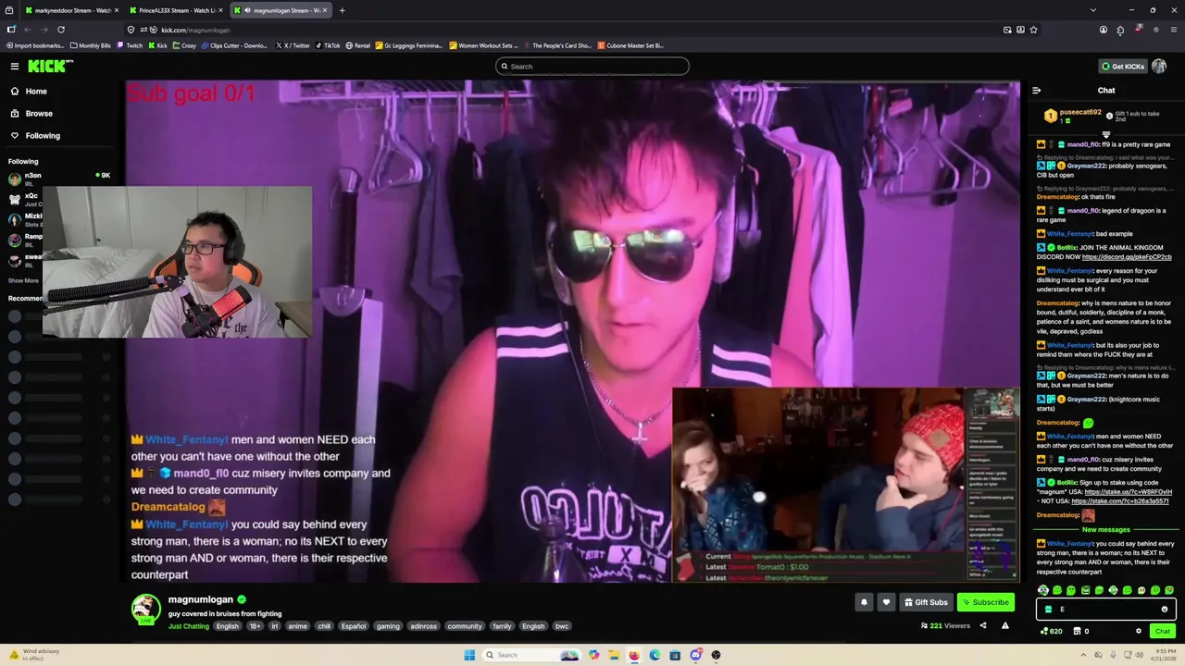Screen dimensions: 1185x666
Task: Open Discord from the taskbar
Action: (695, 655)
